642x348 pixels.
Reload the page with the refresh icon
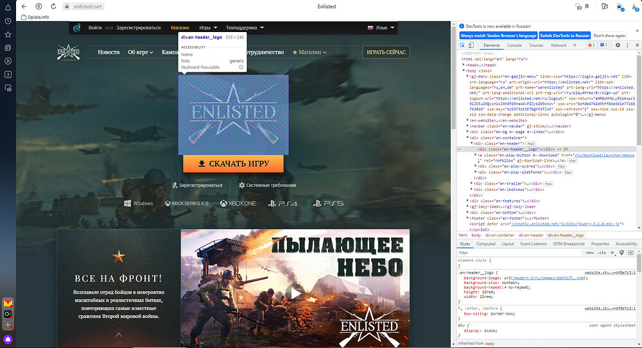point(53,6)
